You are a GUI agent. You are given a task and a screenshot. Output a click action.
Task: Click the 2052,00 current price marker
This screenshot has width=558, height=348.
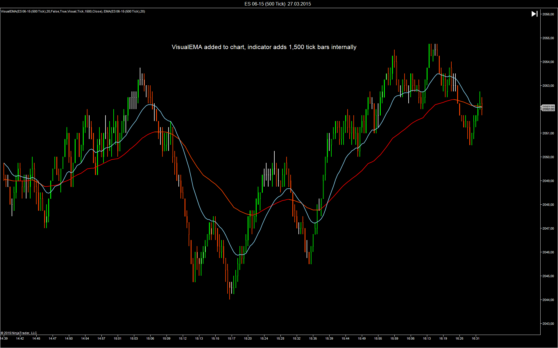click(548, 109)
